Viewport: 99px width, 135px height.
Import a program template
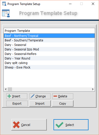[40, 103]
